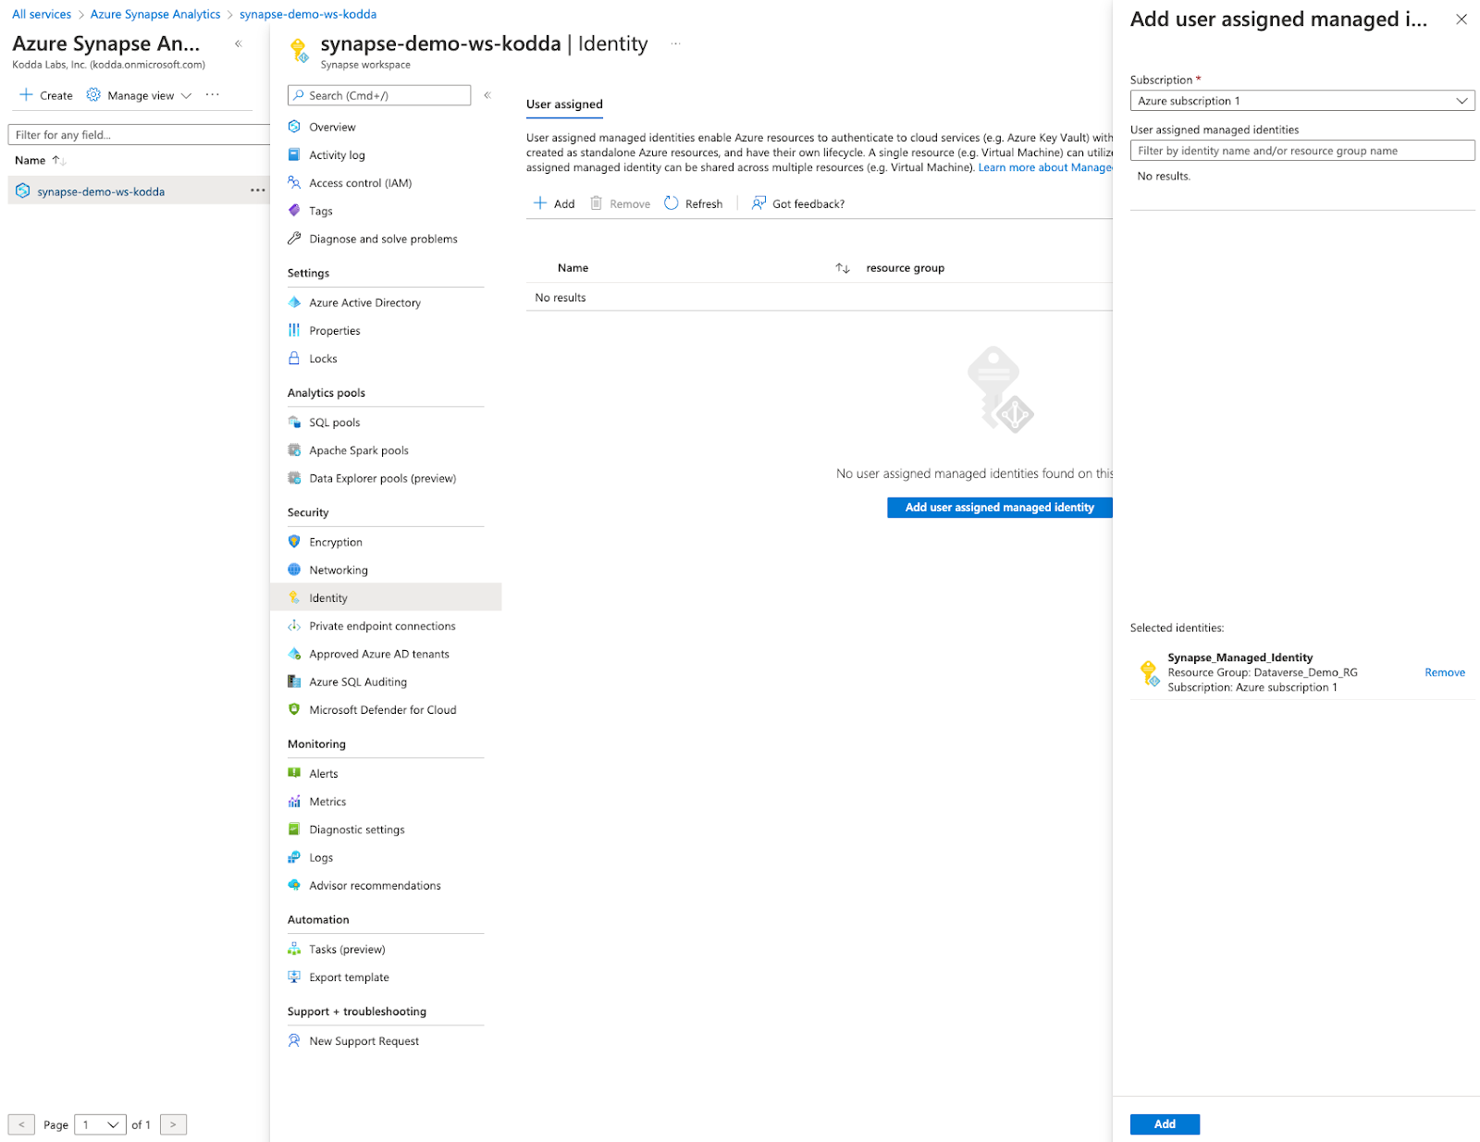
Task: Open the page number dropdown
Action: pos(100,1124)
